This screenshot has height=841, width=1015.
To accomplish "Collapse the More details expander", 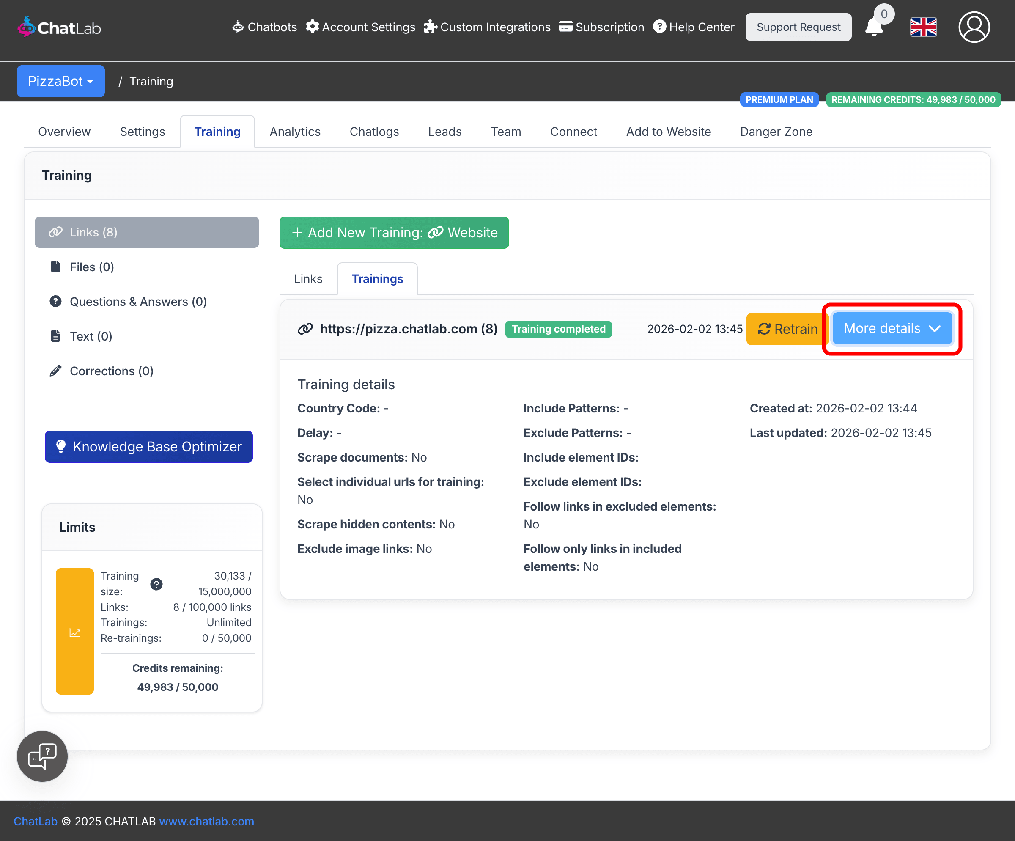I will [892, 329].
